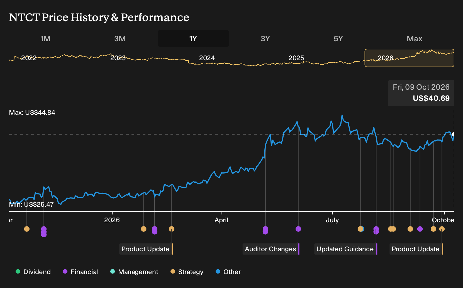Show the 5Y price history
The height and width of the screenshot is (288, 463).
pos(338,38)
